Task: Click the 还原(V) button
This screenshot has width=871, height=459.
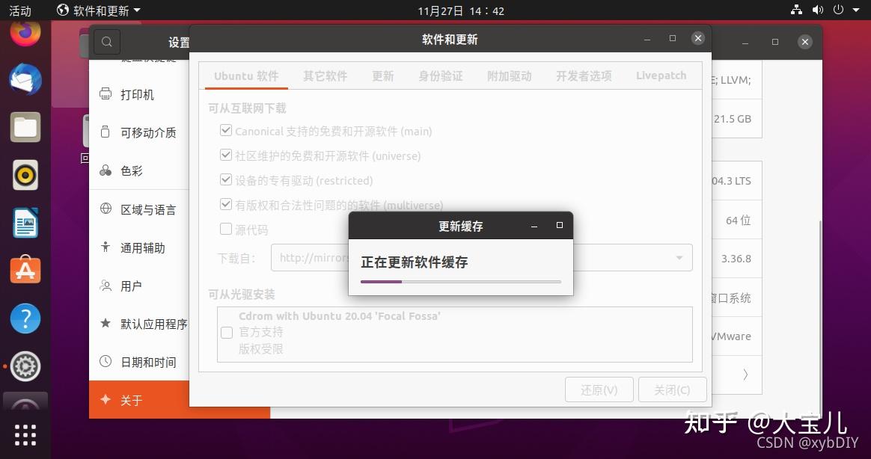Action: [599, 389]
